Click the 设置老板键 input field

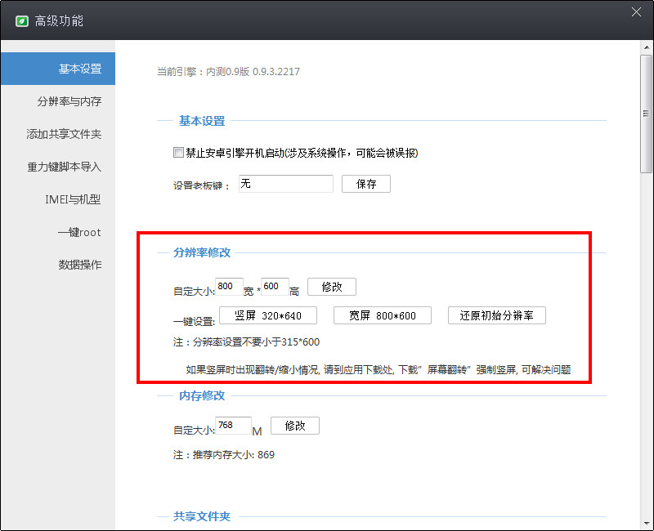point(285,184)
